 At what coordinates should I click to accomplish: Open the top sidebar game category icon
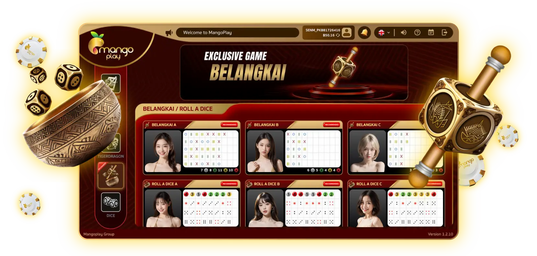(111, 83)
